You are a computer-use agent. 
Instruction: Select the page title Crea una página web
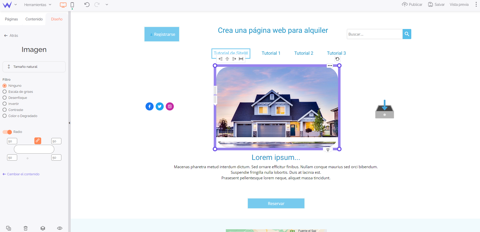pos(273,31)
